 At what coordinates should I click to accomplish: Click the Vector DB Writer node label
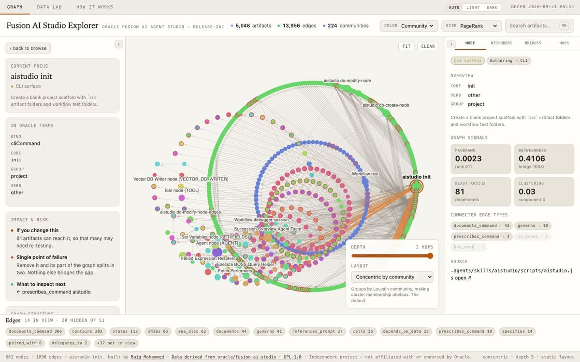coord(181,179)
